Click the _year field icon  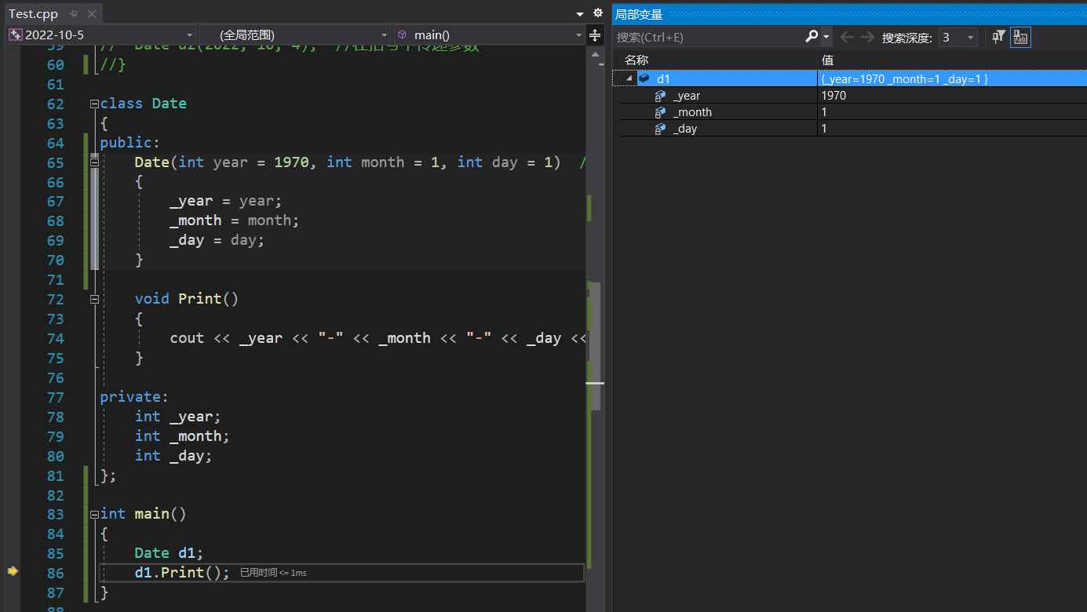click(x=661, y=96)
